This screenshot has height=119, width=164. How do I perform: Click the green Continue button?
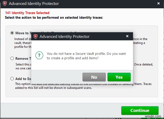[x=140, y=110]
